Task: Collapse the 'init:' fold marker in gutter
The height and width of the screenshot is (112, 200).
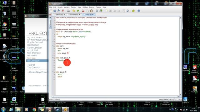Action: tap(53, 34)
